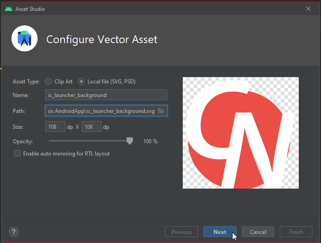Viewport: 321px width, 243px height.
Task: Click the help question mark icon
Action: tap(14, 232)
